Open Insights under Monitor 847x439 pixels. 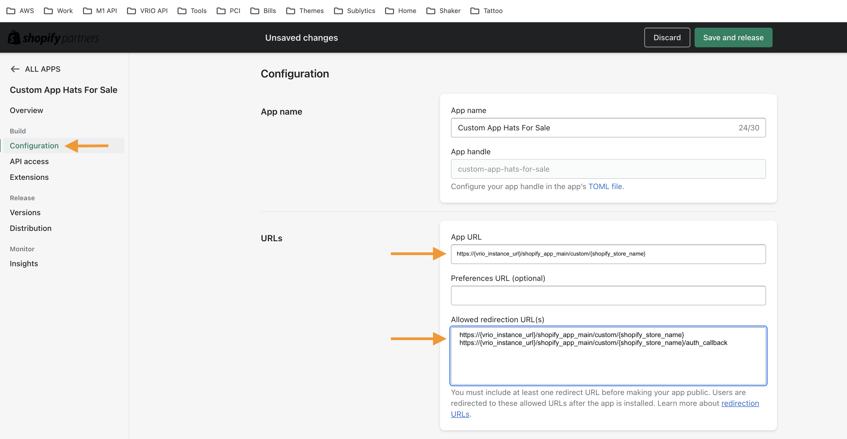(x=24, y=264)
